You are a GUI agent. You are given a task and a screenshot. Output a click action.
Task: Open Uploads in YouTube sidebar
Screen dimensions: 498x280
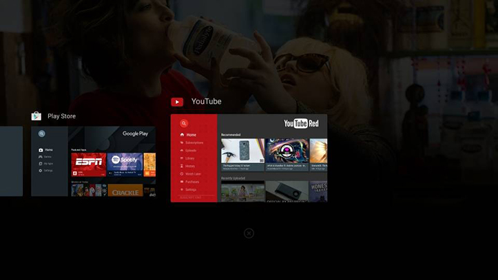[x=191, y=151]
